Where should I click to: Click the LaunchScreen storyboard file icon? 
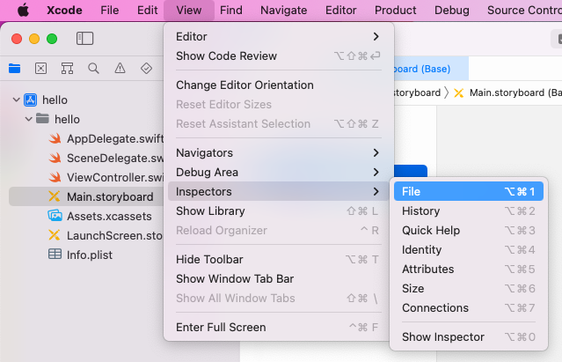point(55,235)
